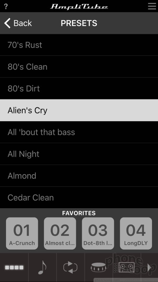Viewport: 158px width, 282px height.
Task: Select the highlighted Alien's Cry preset
Action: [79, 110]
